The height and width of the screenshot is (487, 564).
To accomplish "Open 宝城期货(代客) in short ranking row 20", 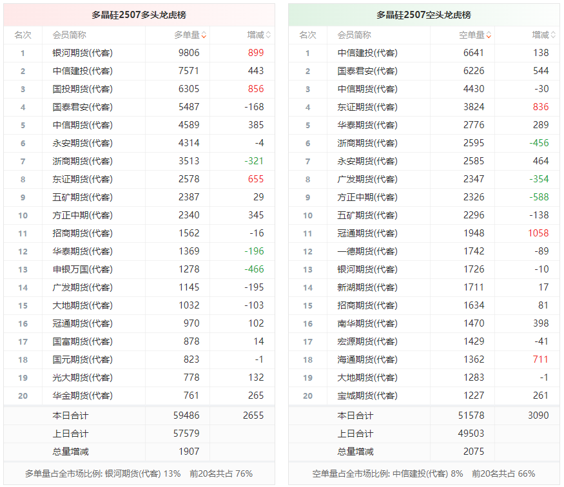I will click(x=367, y=396).
